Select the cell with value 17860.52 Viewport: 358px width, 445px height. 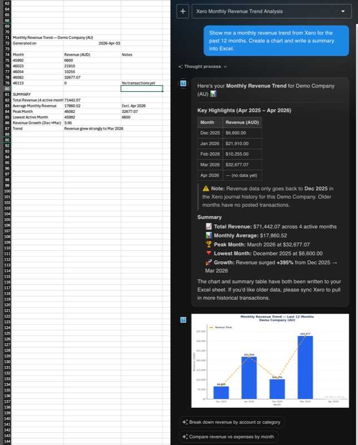(x=92, y=106)
